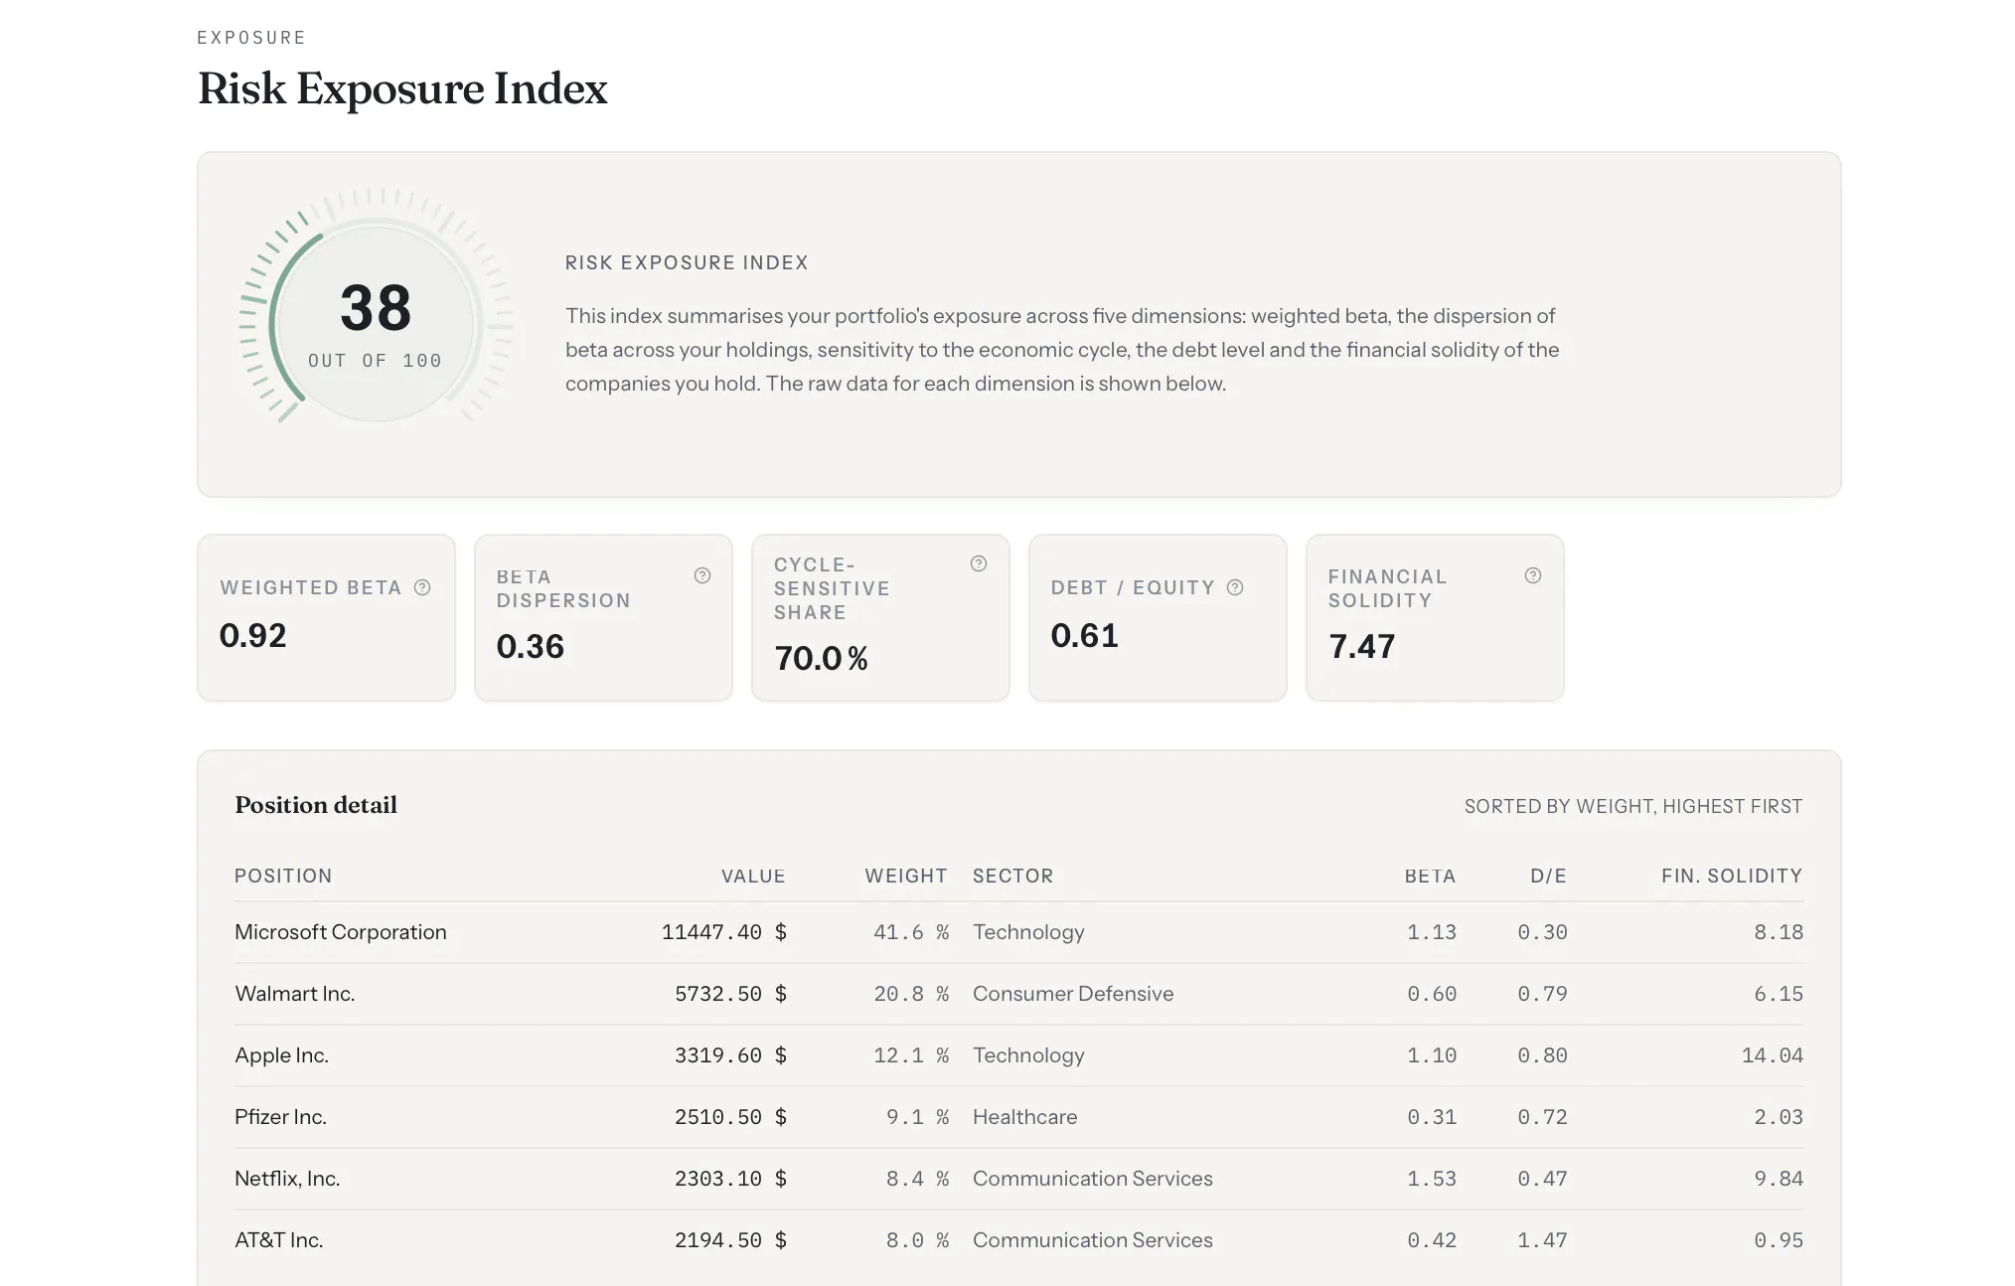Click Netflix's beta 1.53

click(x=1432, y=1179)
